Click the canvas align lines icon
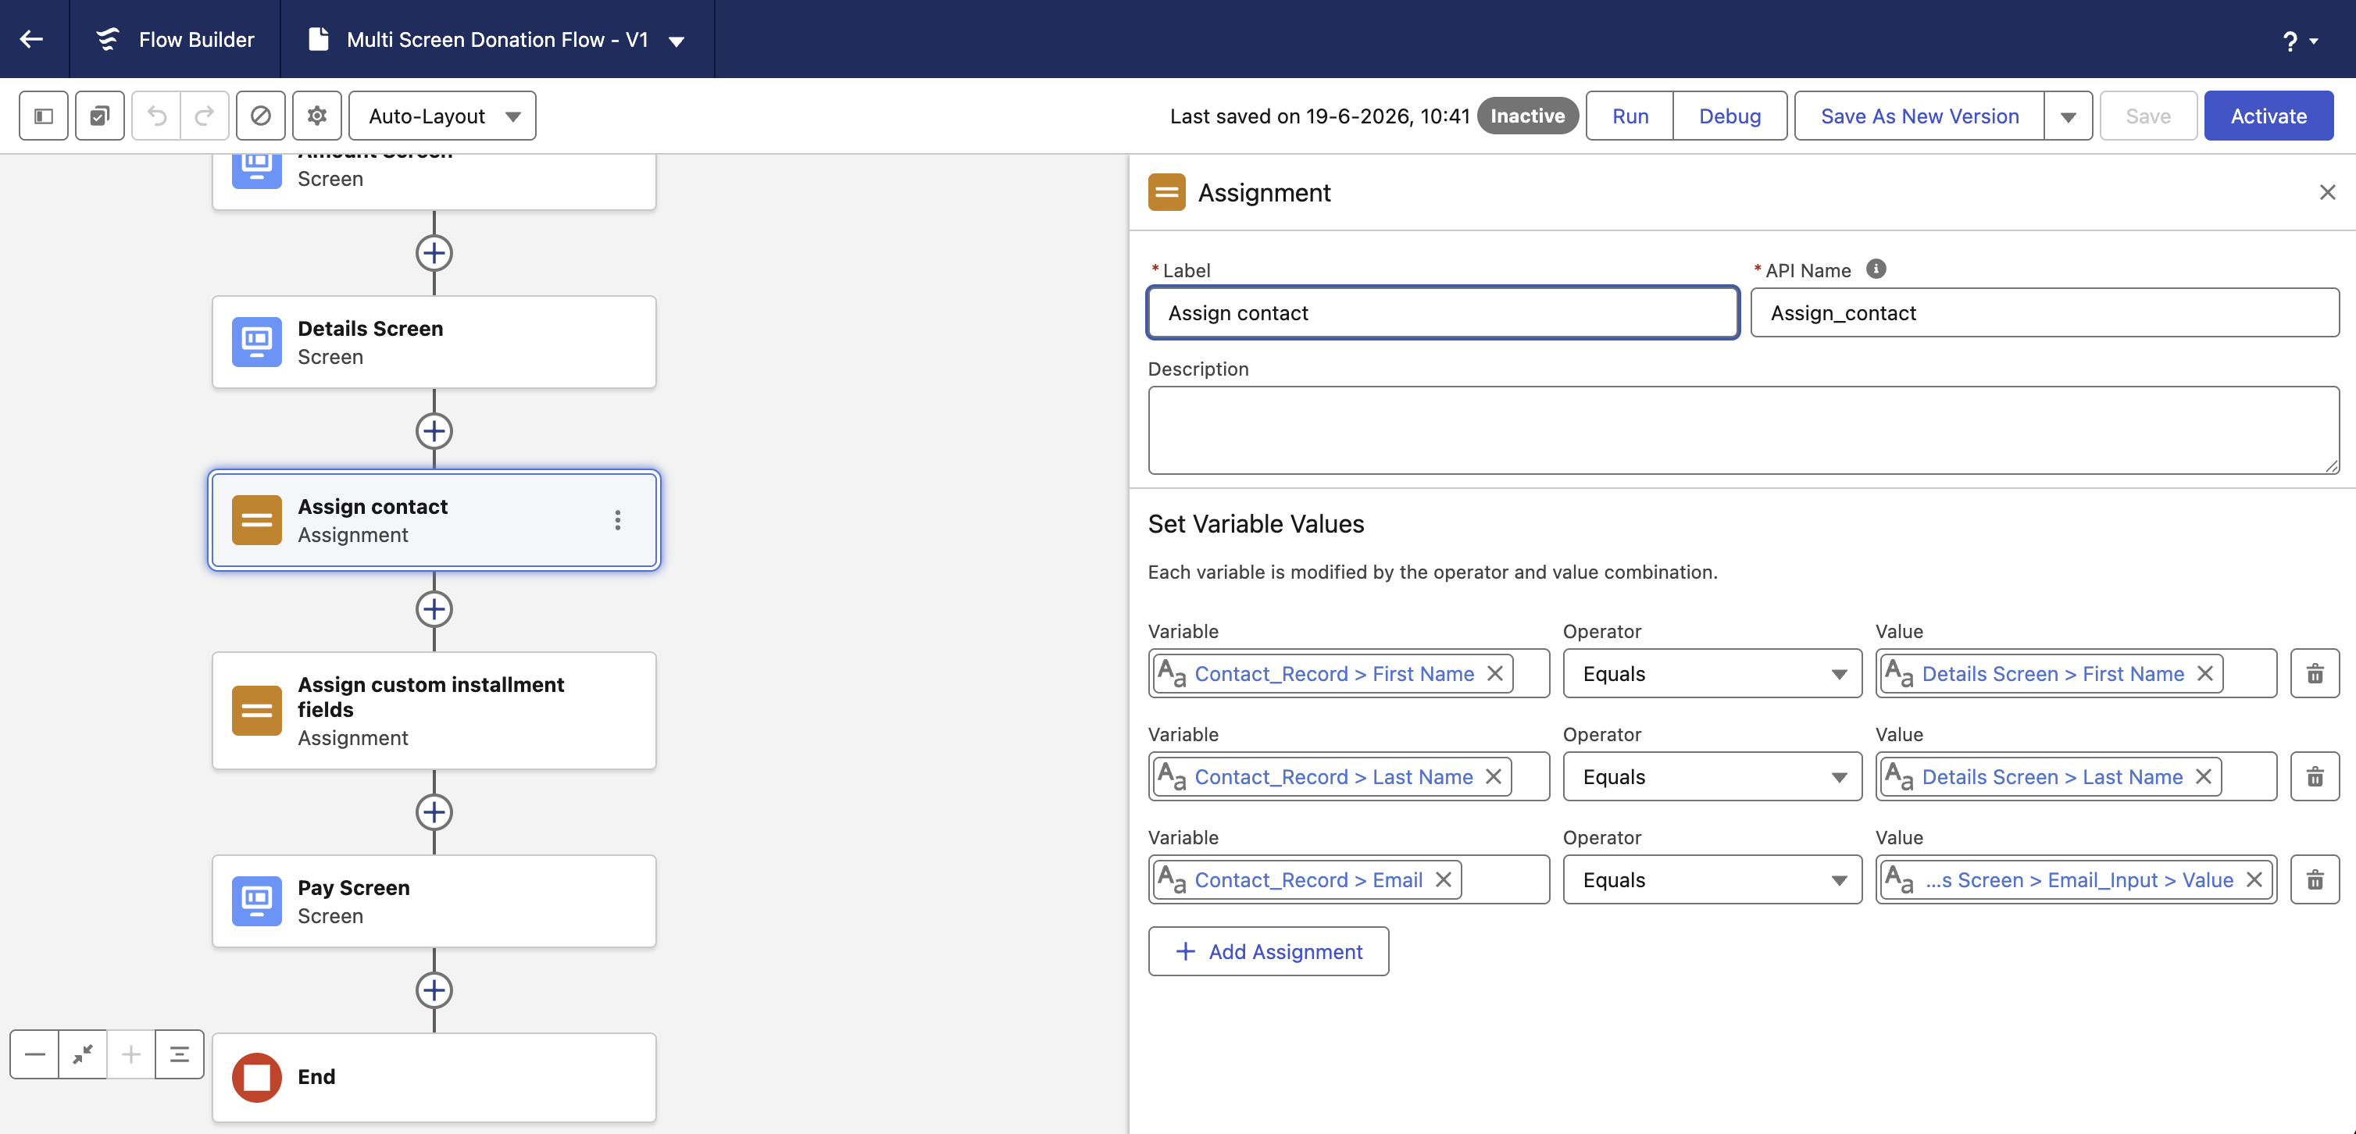This screenshot has width=2356, height=1134. click(x=179, y=1054)
